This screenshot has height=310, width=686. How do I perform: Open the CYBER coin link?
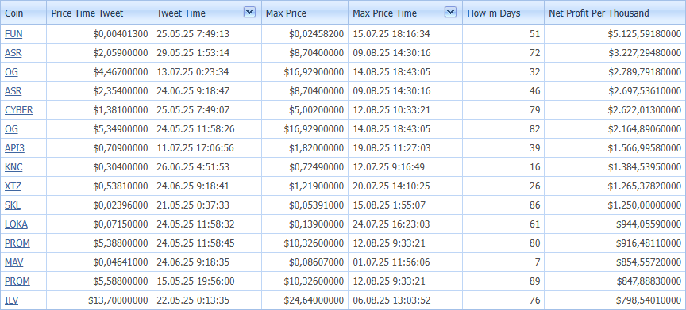(x=19, y=110)
